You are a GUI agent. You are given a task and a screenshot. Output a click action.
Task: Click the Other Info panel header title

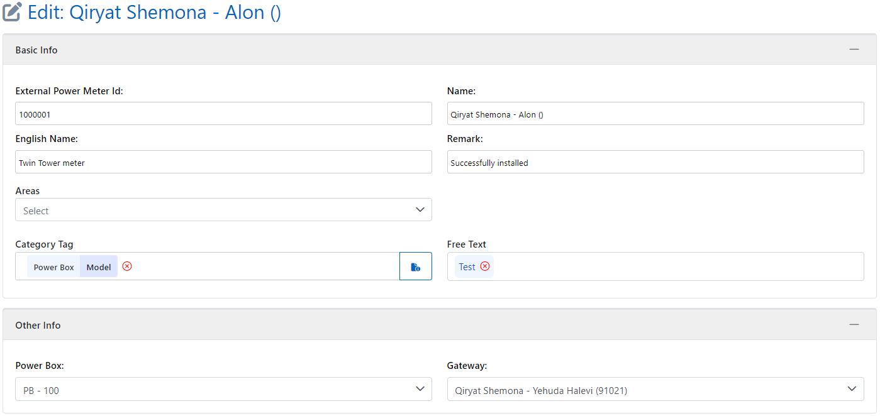pyautogui.click(x=38, y=326)
